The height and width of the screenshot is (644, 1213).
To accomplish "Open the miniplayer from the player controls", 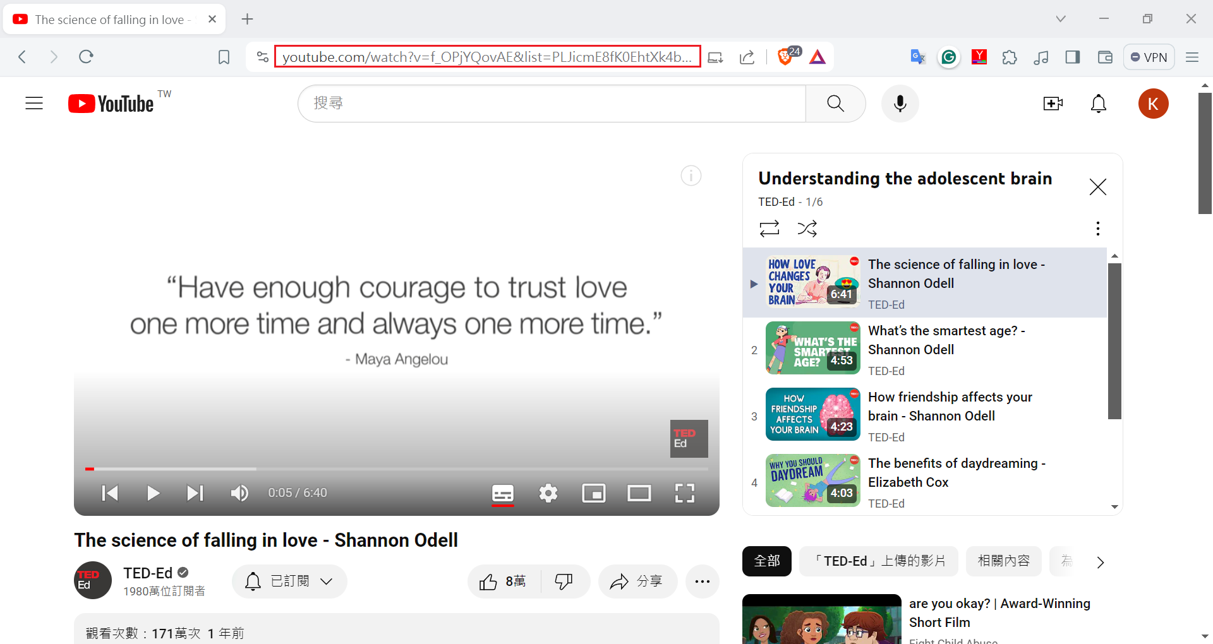I will [x=593, y=493].
